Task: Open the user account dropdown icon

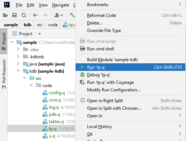Action: point(59,15)
